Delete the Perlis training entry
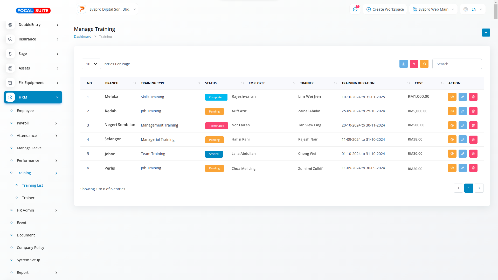498x280 pixels. point(473,168)
